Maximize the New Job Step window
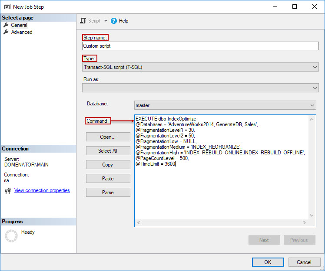The width and height of the screenshot is (325, 271). 295,7
